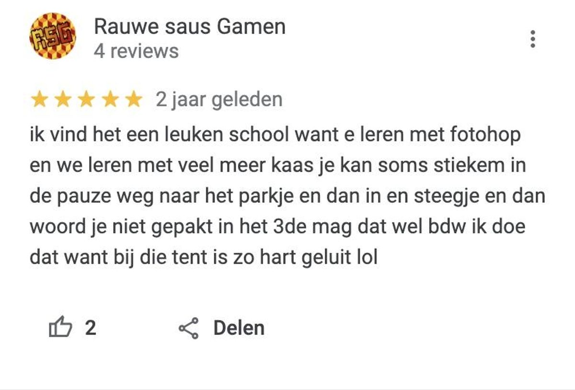Image resolution: width=575 pixels, height=390 pixels.
Task: Click the first yellow rating star
Action: click(x=39, y=100)
